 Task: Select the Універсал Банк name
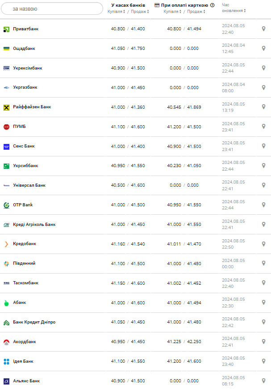(x=29, y=185)
